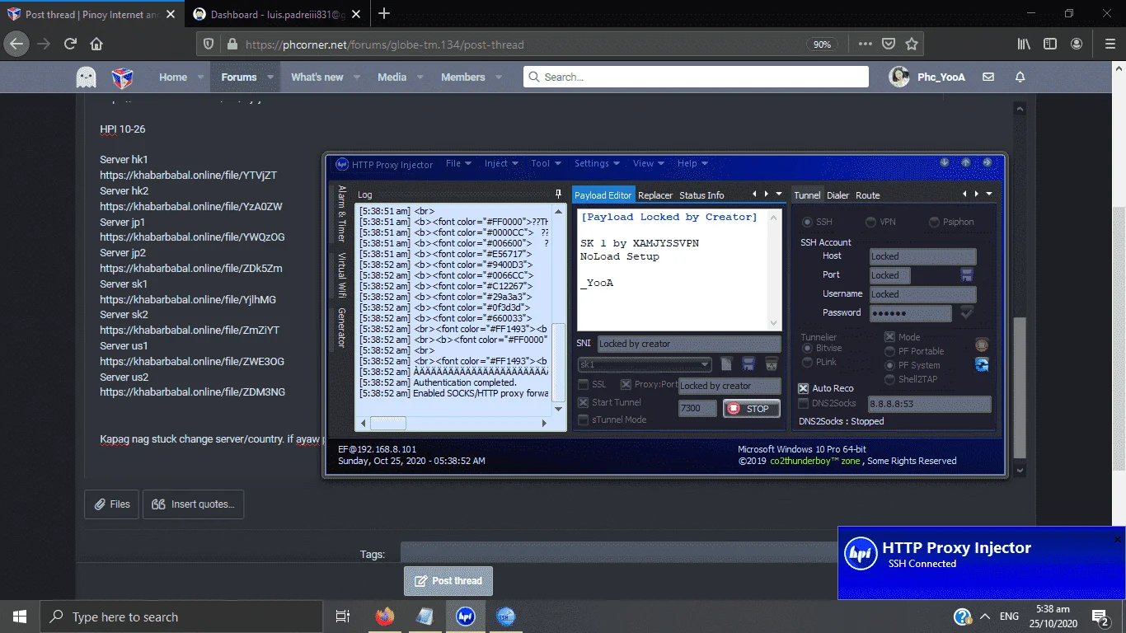Show Firefox sidebars icon

coord(1050,45)
